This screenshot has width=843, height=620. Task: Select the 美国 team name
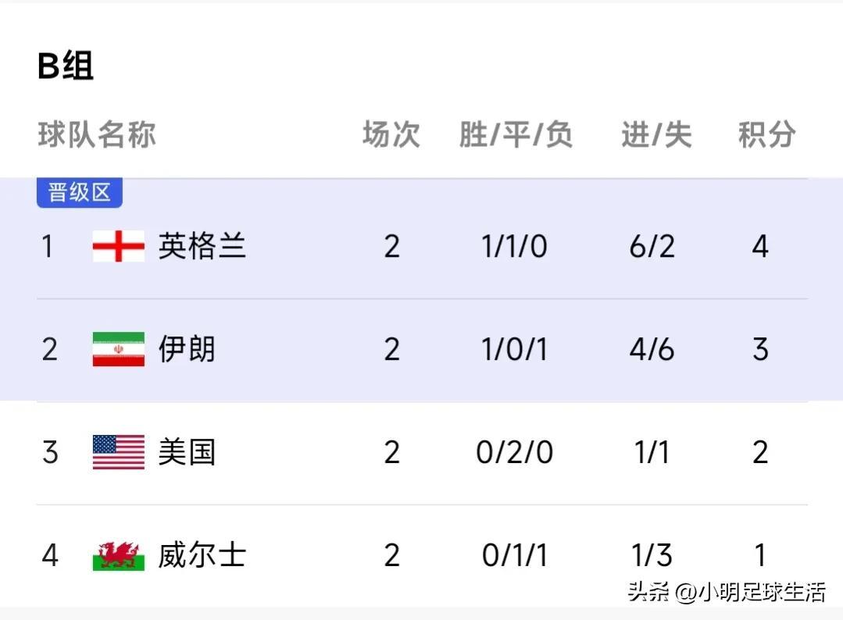pyautogui.click(x=187, y=452)
